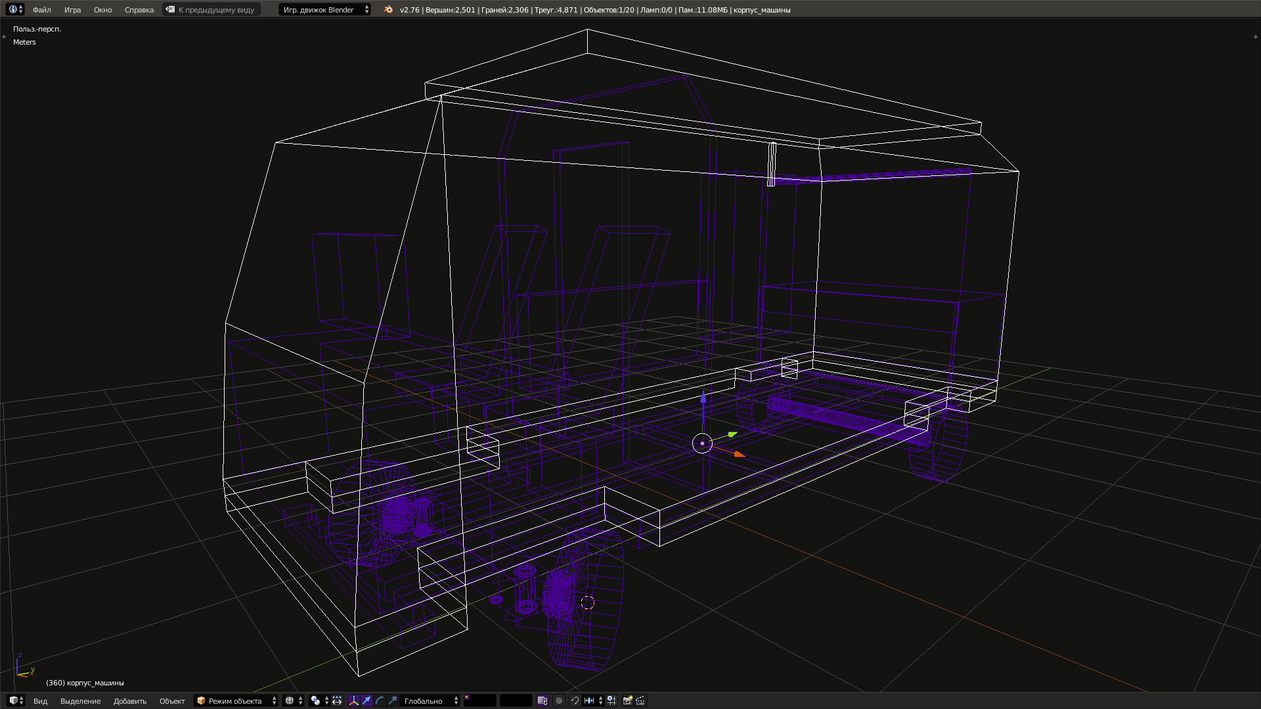The image size is (1261, 709).
Task: Select the scale manipulator icon
Action: pyautogui.click(x=394, y=700)
